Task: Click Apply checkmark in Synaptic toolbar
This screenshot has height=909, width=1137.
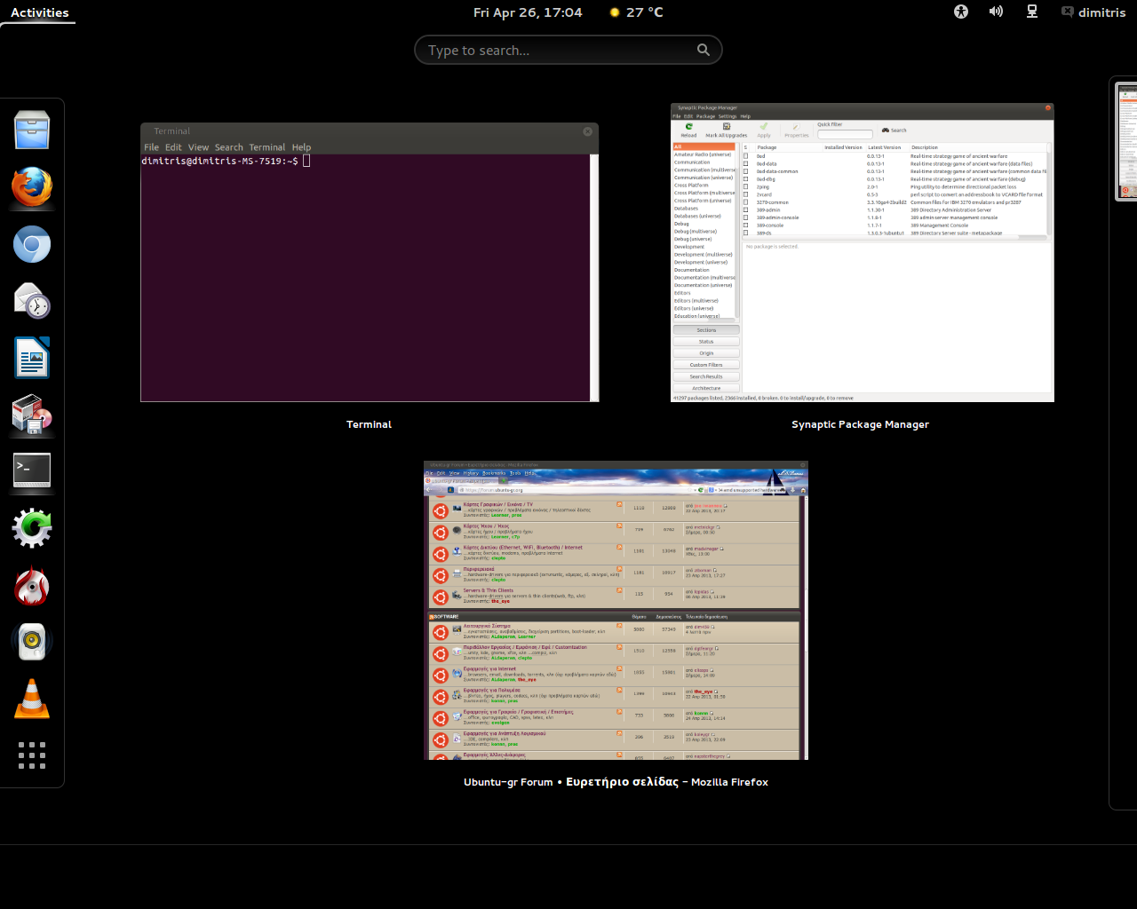Action: pos(764,130)
